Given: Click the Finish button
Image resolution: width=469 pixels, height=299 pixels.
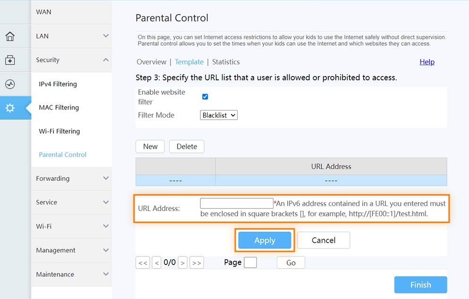Looking at the screenshot, I should 420,285.
